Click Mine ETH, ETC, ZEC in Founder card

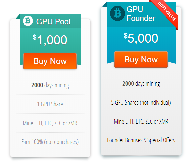pos(141,121)
